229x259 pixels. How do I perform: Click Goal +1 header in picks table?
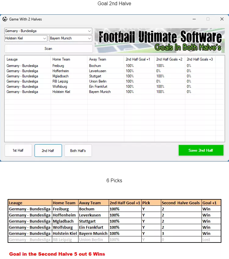212,203
